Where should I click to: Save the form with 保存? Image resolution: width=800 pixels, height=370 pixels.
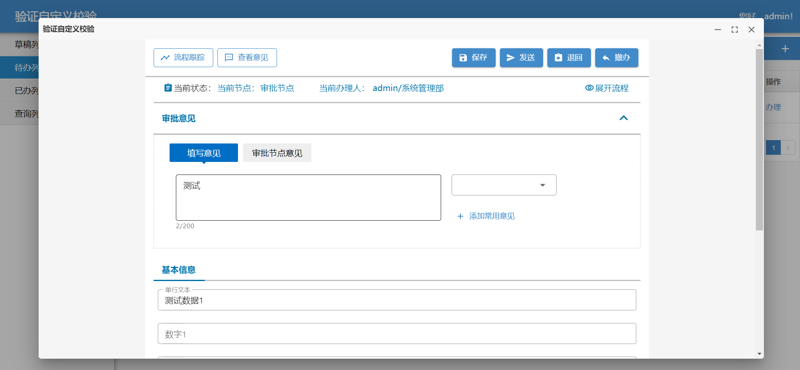point(474,57)
